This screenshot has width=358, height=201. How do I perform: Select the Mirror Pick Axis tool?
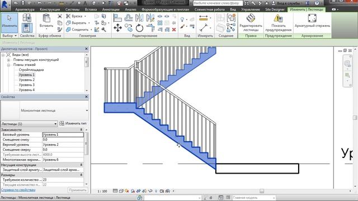(x=139, y=18)
